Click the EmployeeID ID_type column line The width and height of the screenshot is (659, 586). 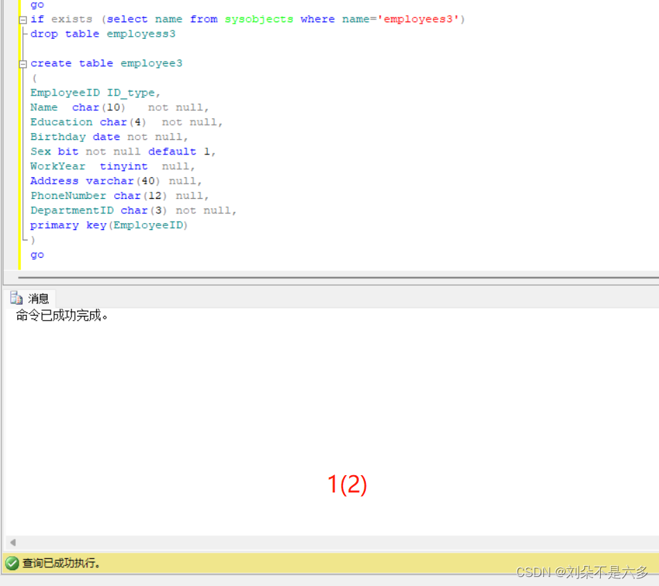(x=90, y=92)
